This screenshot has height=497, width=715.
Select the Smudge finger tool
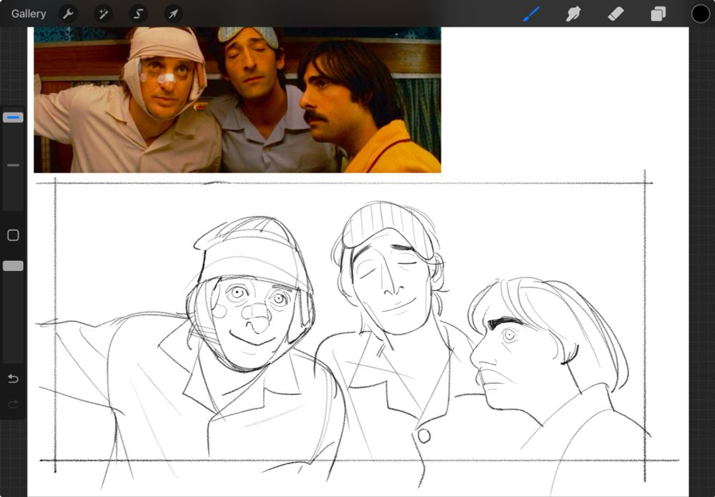click(573, 14)
